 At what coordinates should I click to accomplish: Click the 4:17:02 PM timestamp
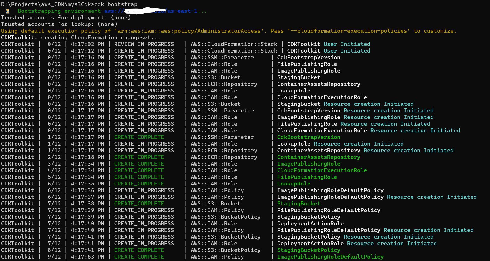tap(87, 44)
